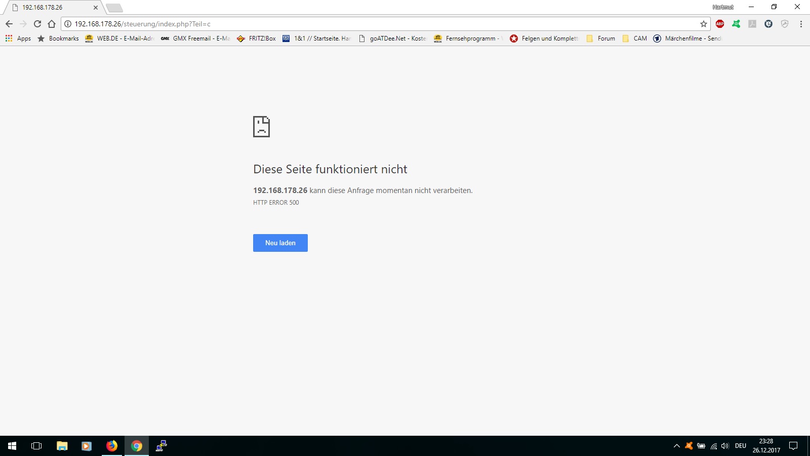Open the Apps shortcut in bookmarks bar

[x=18, y=39]
